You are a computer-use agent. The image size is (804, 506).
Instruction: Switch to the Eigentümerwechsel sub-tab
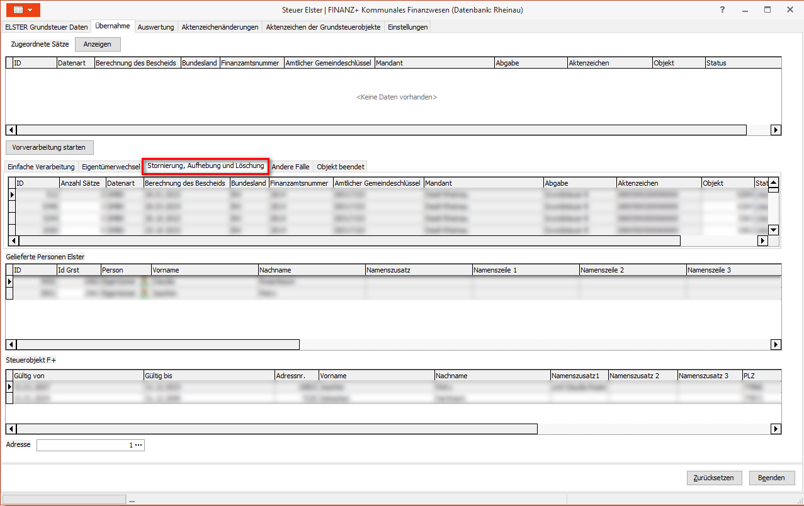(x=111, y=167)
